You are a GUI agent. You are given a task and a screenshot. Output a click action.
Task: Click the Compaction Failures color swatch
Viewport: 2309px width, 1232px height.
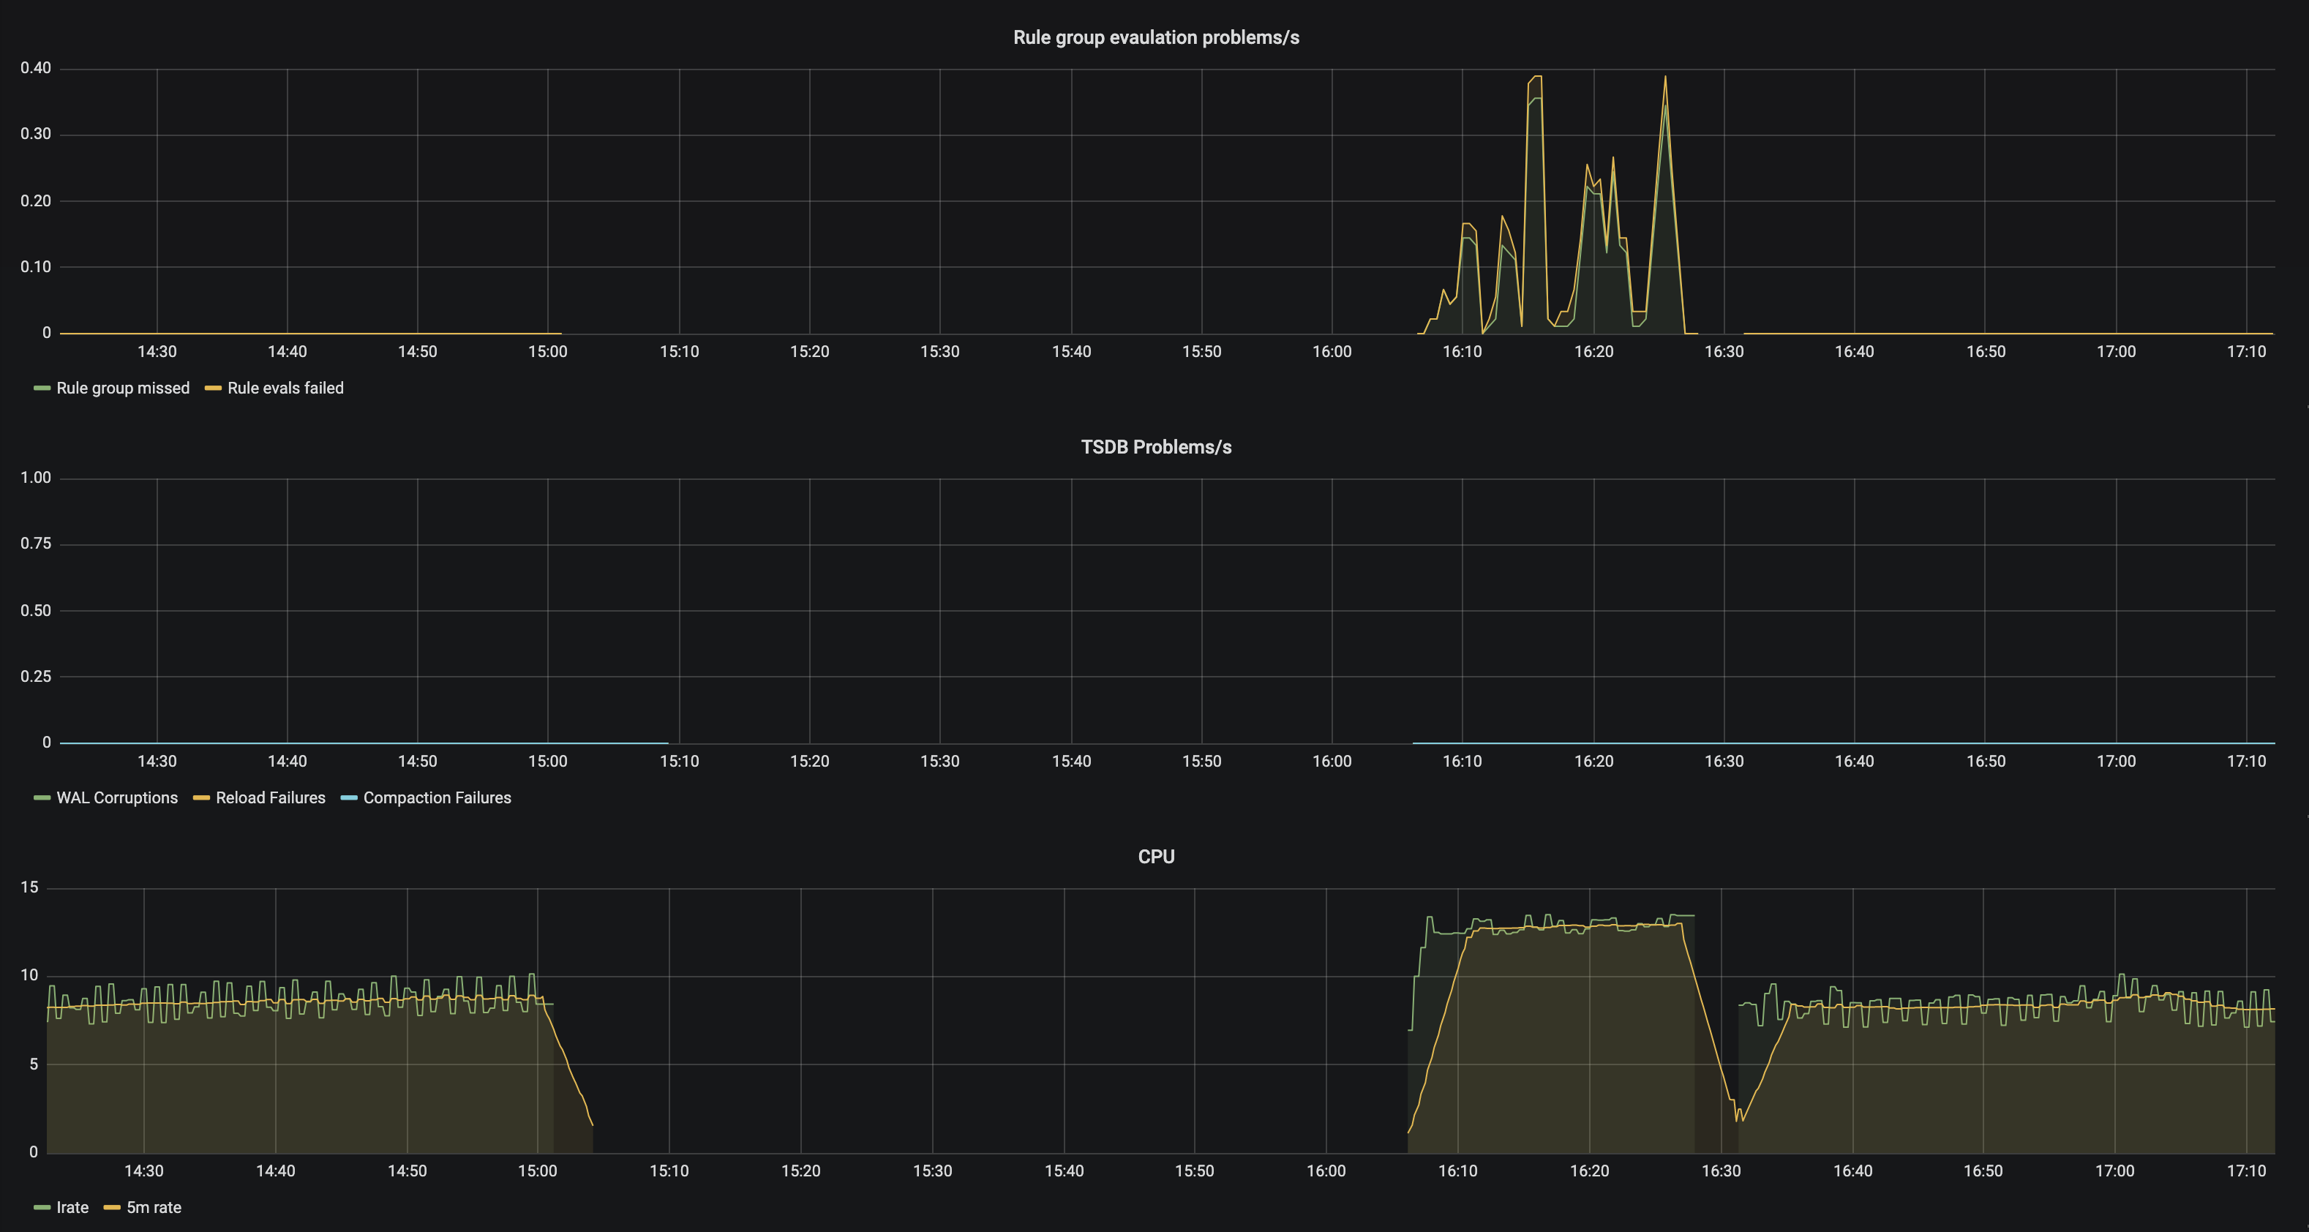coord(349,797)
